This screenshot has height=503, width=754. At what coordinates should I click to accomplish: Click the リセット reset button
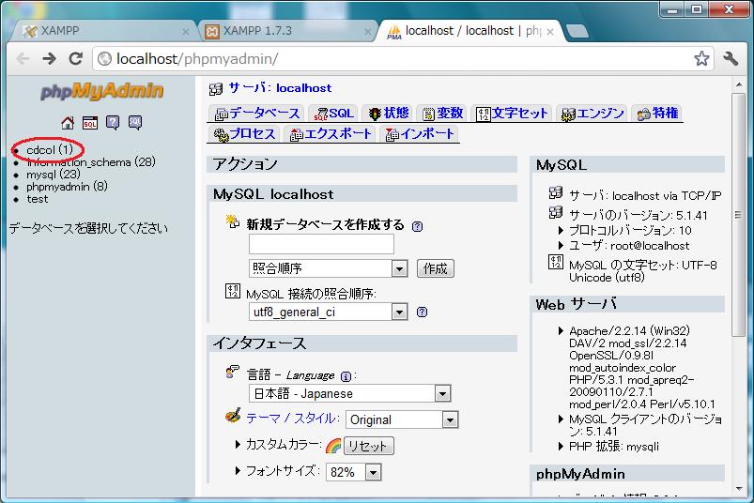[x=369, y=446]
